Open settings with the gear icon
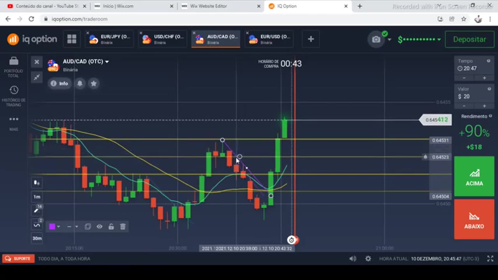 point(368,259)
